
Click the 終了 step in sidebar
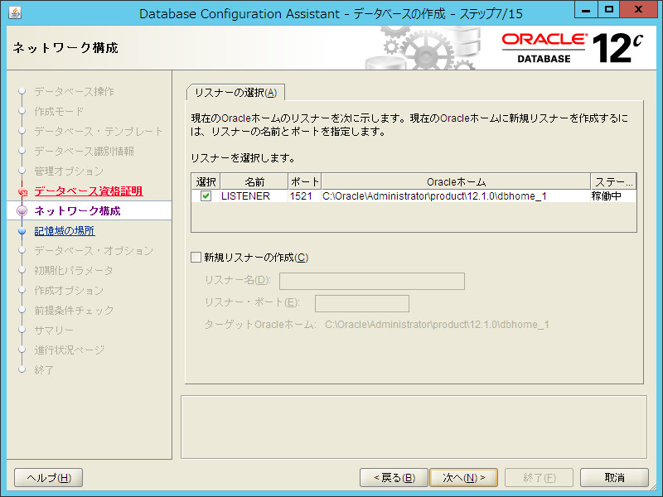pos(44,369)
